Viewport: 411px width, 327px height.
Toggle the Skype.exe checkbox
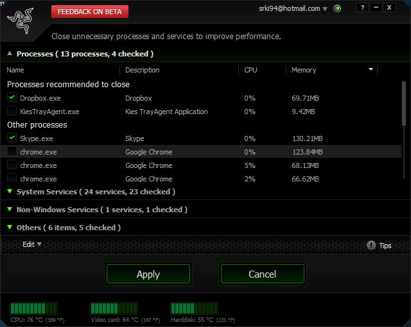pos(12,138)
